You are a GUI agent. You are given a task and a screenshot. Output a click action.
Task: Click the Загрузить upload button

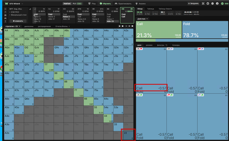pos(193,4)
